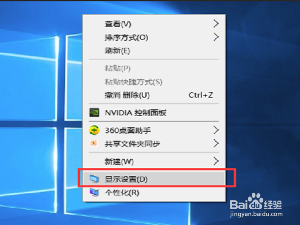
Task: Click the Windows logo on desktop wallpaper
Action: (x=41, y=121)
